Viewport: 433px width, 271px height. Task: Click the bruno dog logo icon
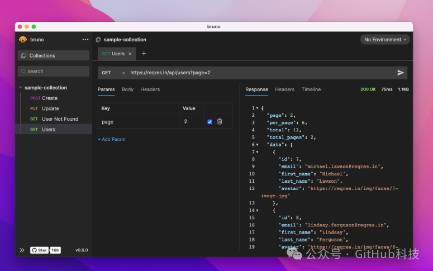(x=23, y=40)
